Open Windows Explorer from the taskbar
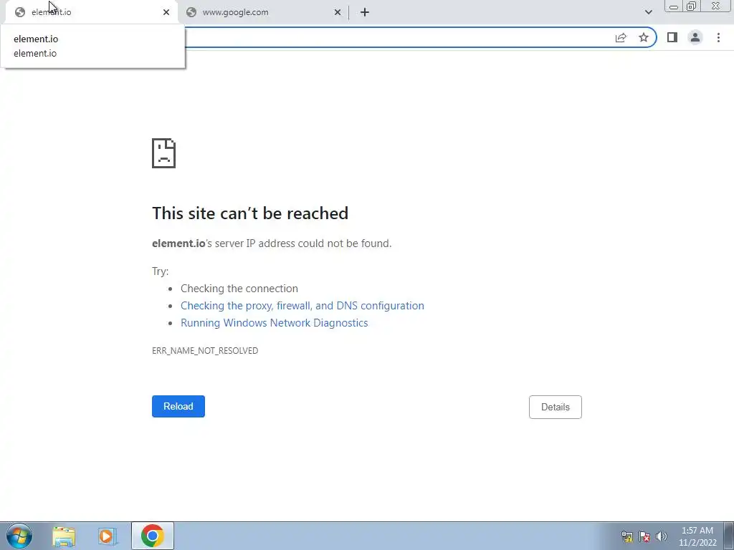Screen dimensions: 734x550 pyautogui.click(x=64, y=536)
